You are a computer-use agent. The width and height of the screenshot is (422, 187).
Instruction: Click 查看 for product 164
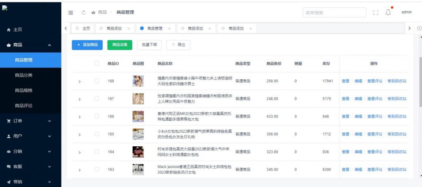tap(346, 152)
